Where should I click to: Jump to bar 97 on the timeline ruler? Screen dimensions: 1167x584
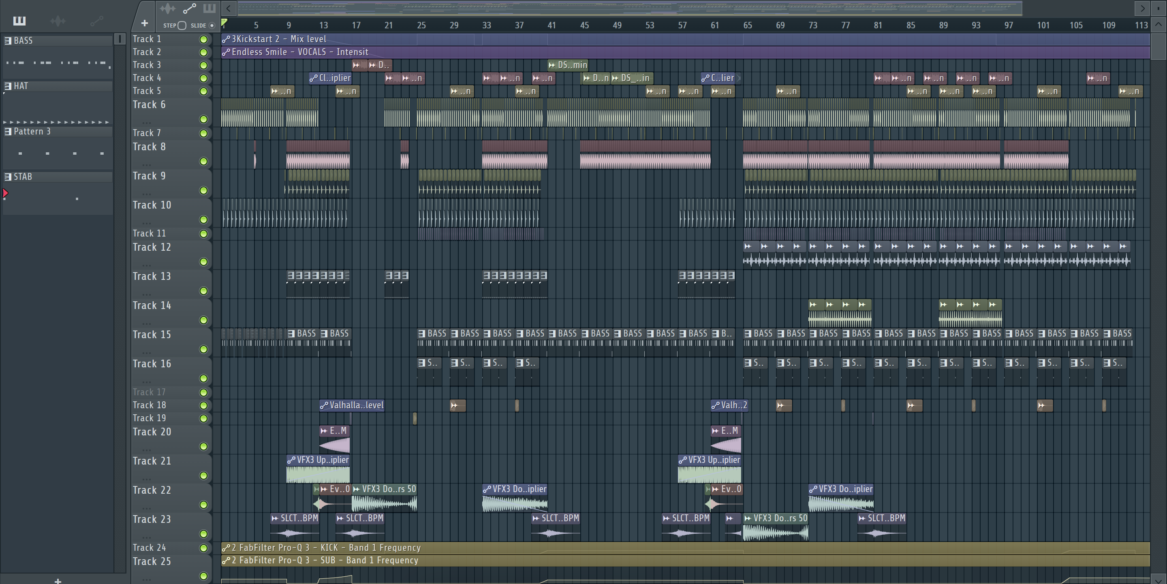click(1009, 26)
